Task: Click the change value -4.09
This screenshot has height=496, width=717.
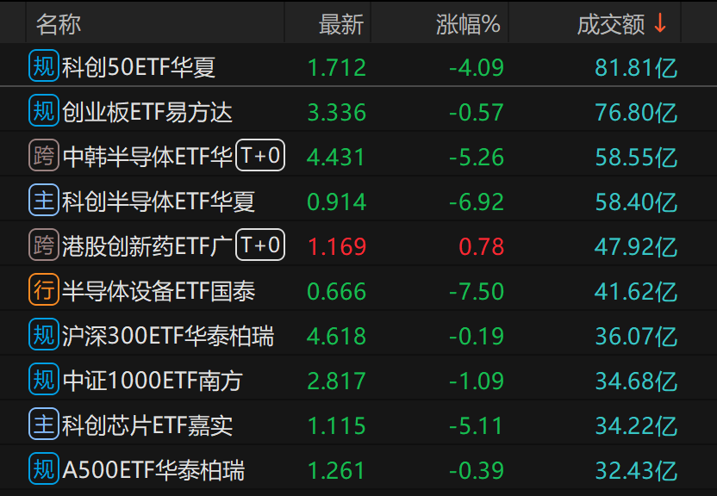Action: pyautogui.click(x=477, y=67)
